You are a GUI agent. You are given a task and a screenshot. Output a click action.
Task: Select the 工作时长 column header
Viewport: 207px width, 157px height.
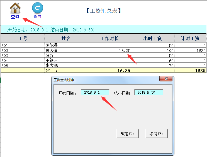[x=109, y=38]
